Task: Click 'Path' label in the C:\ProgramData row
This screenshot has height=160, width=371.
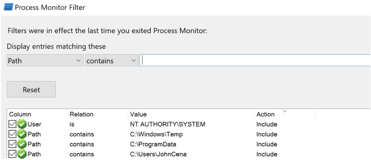Action: click(x=34, y=145)
